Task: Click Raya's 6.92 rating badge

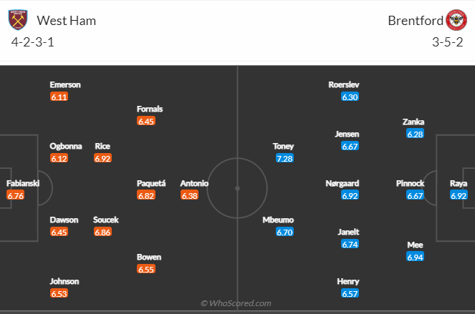Action: (459, 195)
